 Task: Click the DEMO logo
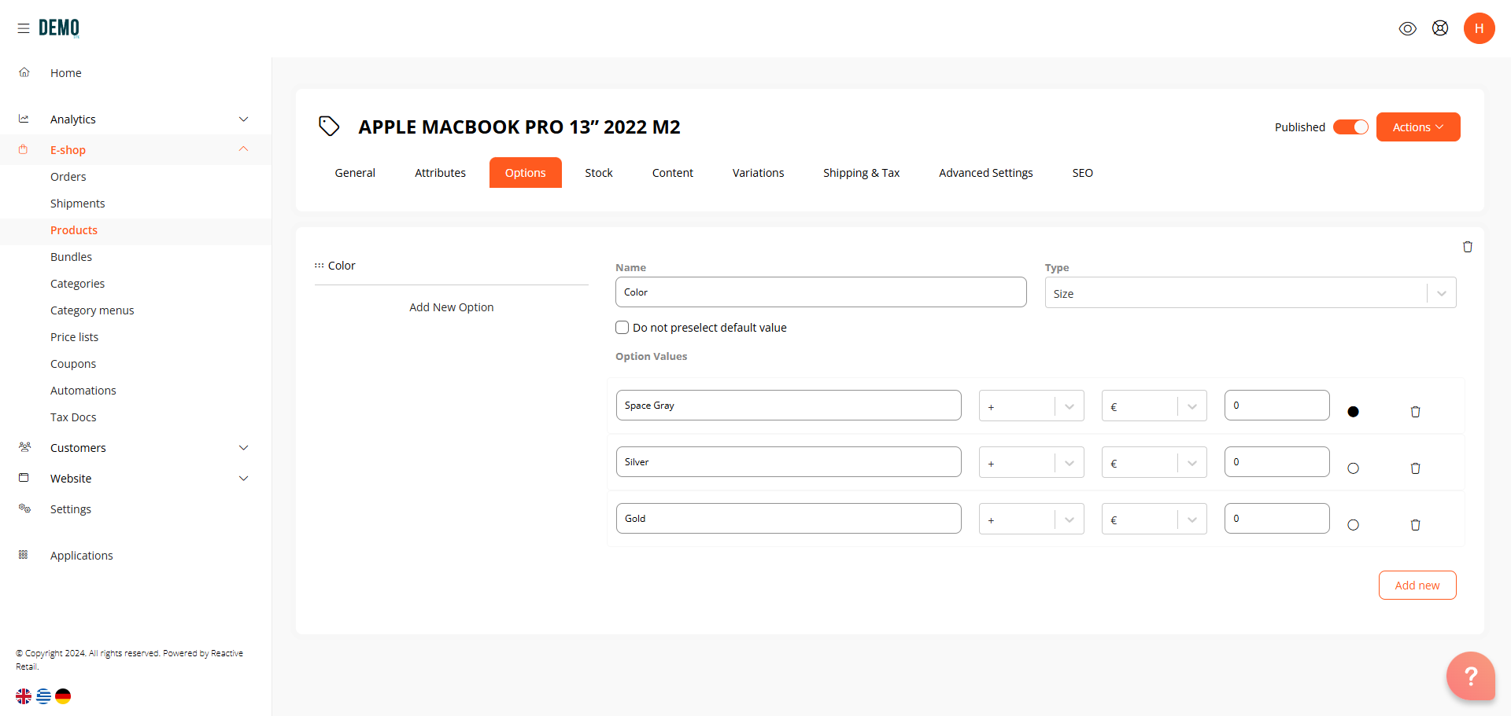[x=59, y=28]
